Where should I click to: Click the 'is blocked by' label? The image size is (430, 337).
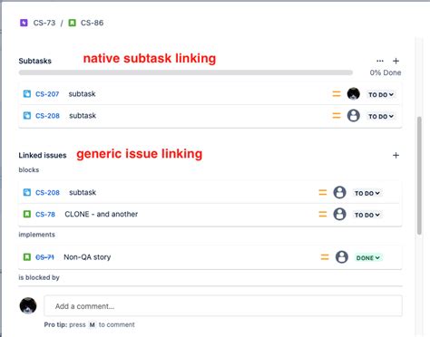point(39,277)
